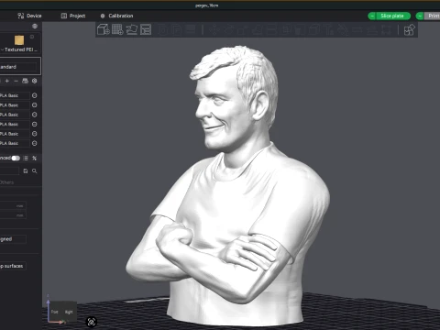This screenshot has height=330, width=440.
Task: Click the lower mm value field
Action: click(x=13, y=215)
